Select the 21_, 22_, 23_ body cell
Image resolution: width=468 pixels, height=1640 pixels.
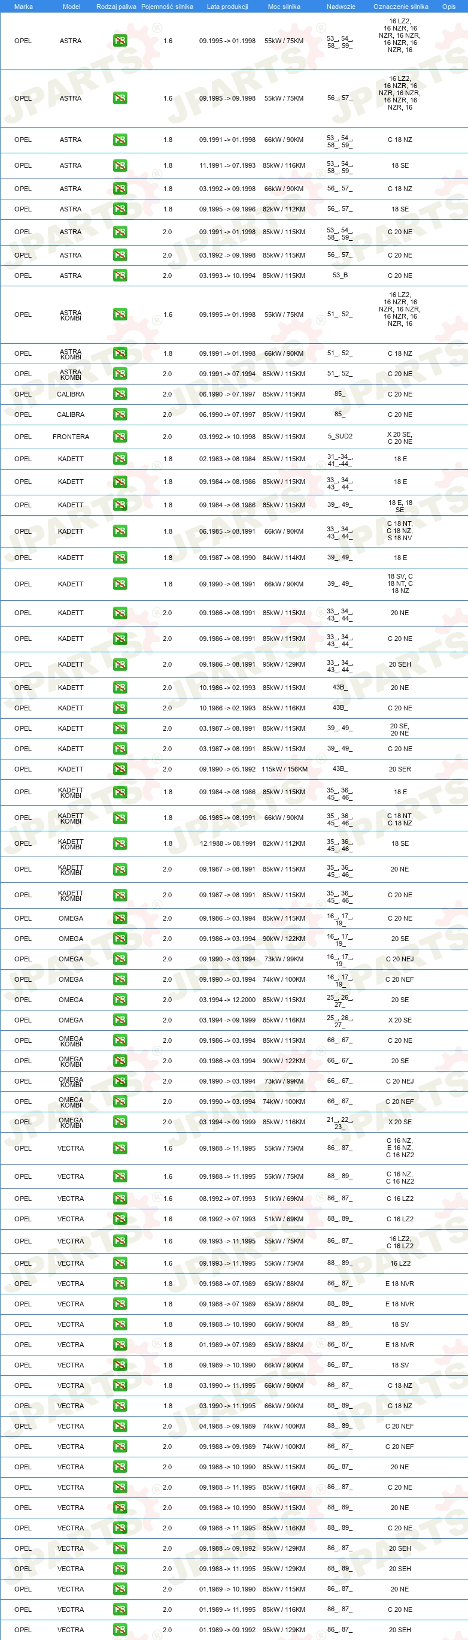click(x=339, y=1122)
